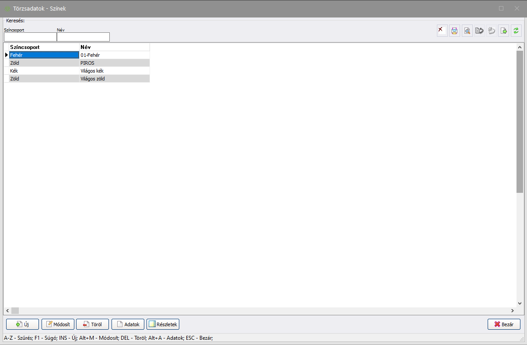The height and width of the screenshot is (345, 527).
Task: Click the grayed-out open folder icon
Action: click(492, 31)
